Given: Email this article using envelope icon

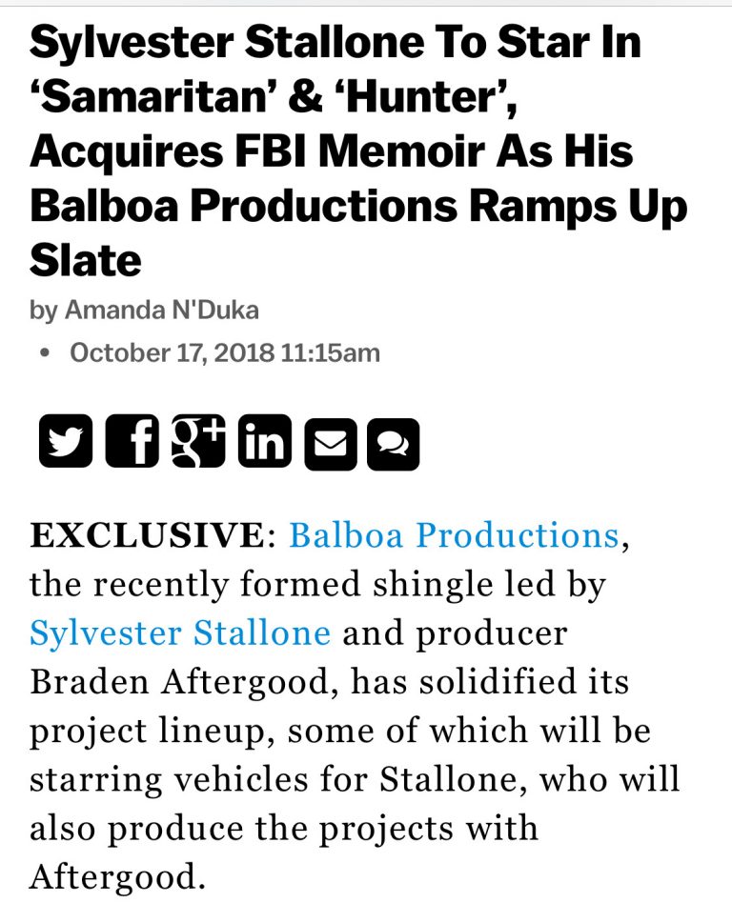Looking at the screenshot, I should [x=331, y=445].
